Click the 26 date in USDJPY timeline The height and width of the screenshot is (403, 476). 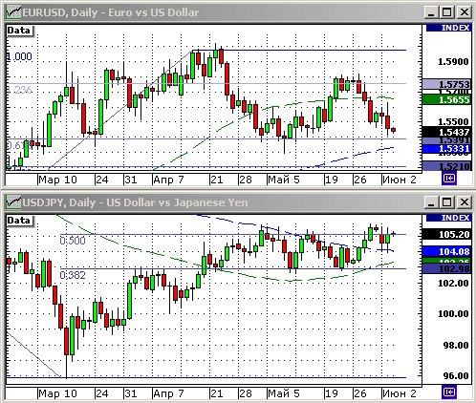pyautogui.click(x=360, y=393)
